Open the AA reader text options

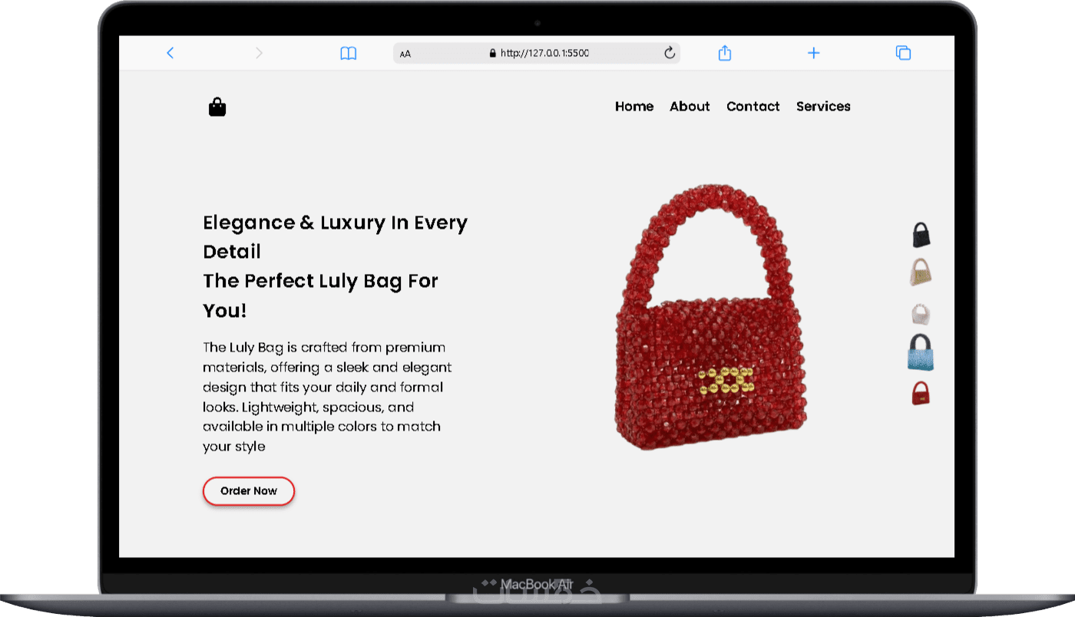[x=405, y=54]
